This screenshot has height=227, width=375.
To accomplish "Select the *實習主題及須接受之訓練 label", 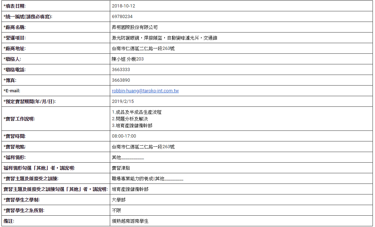I will 31,179.
